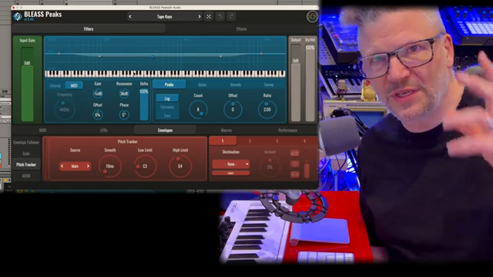Select modulation slot 1
Screen dimensions: 493x277
click(x=223, y=142)
